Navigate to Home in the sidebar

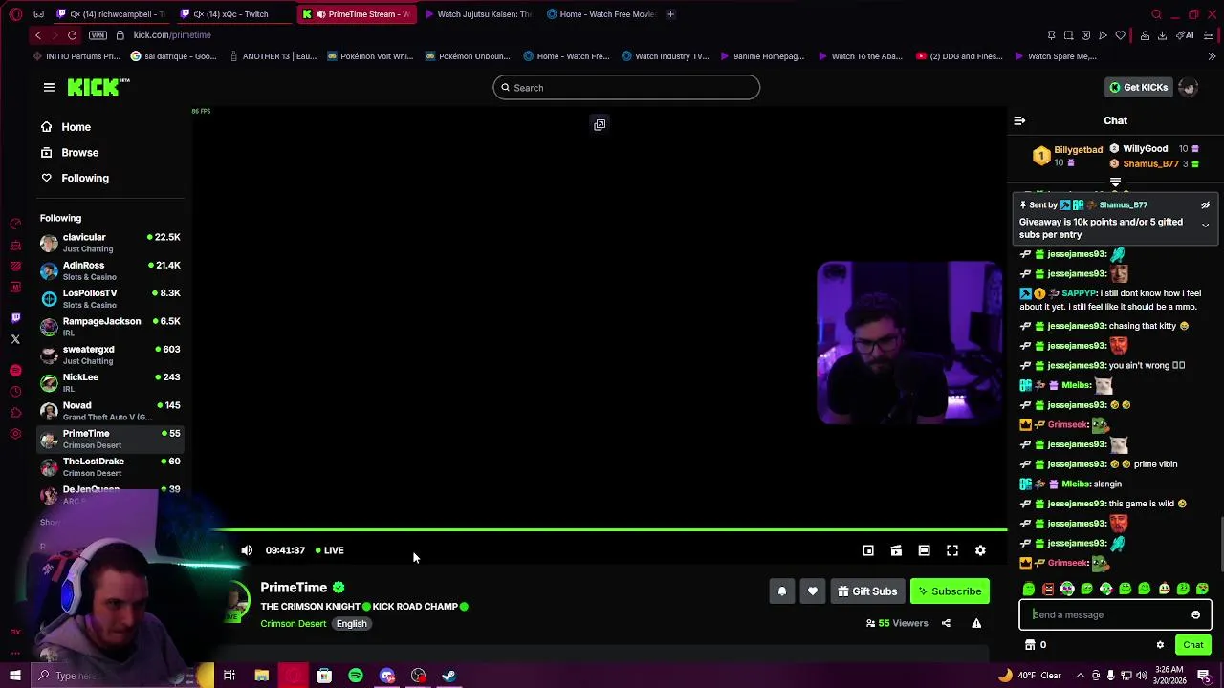[x=76, y=127]
